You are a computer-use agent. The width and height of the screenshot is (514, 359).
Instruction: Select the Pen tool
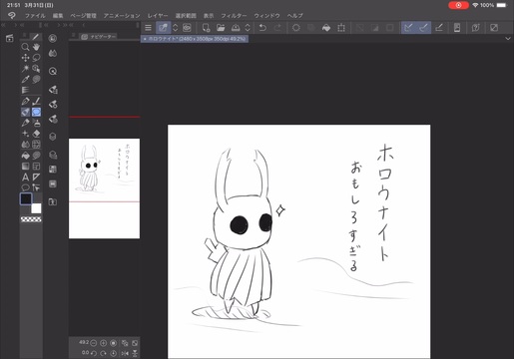[25, 101]
